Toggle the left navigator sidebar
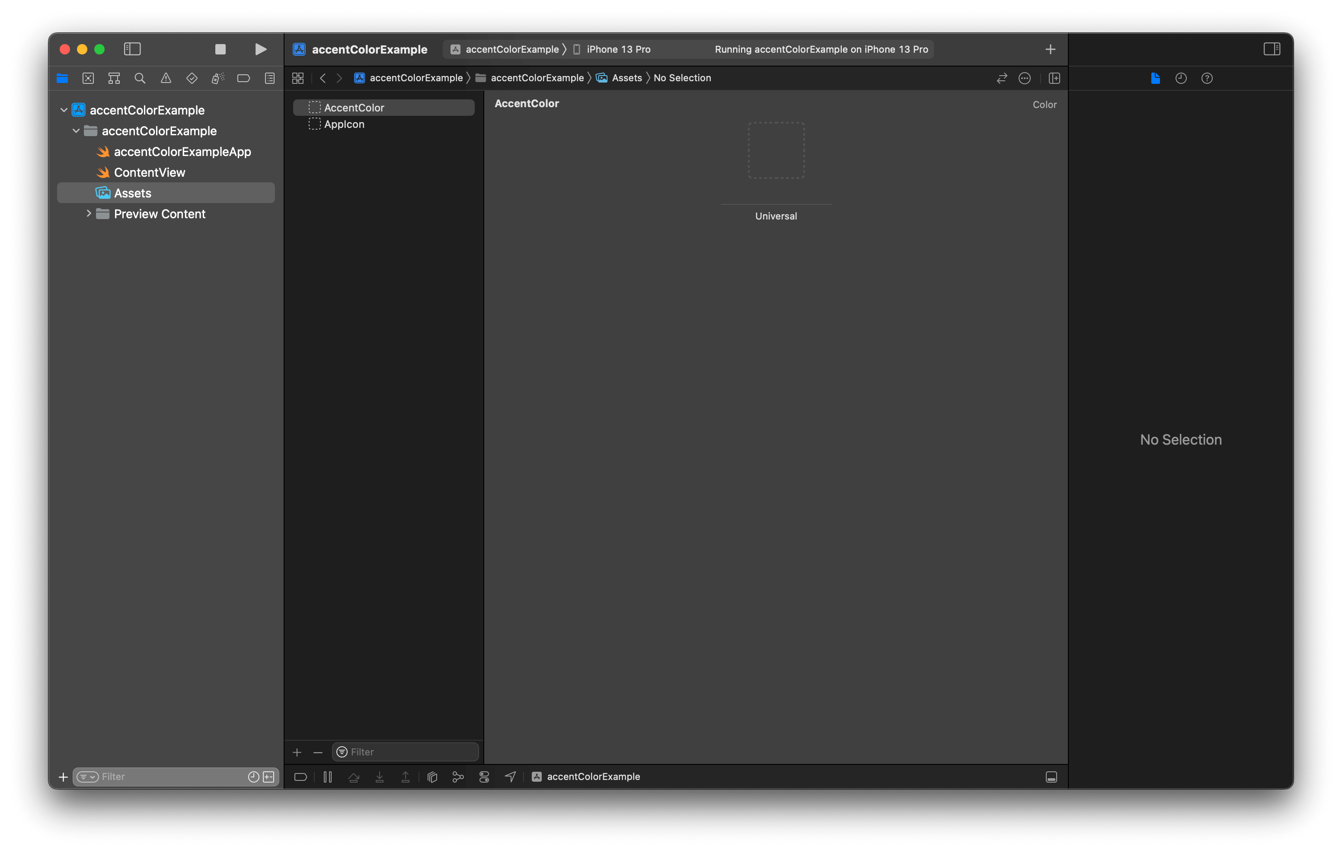This screenshot has height=853, width=1342. pos(132,49)
